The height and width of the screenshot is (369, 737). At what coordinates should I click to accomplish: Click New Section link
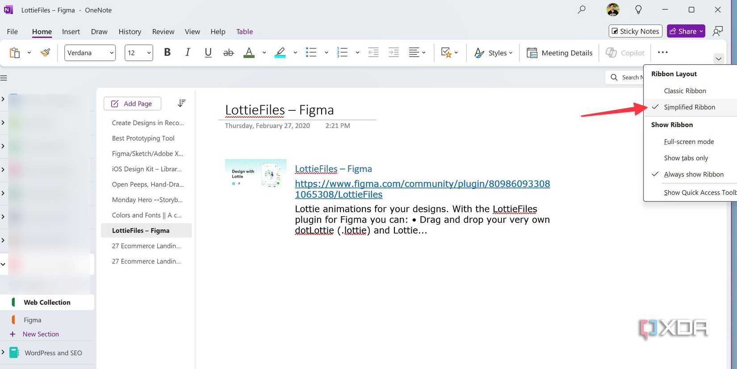coord(41,334)
